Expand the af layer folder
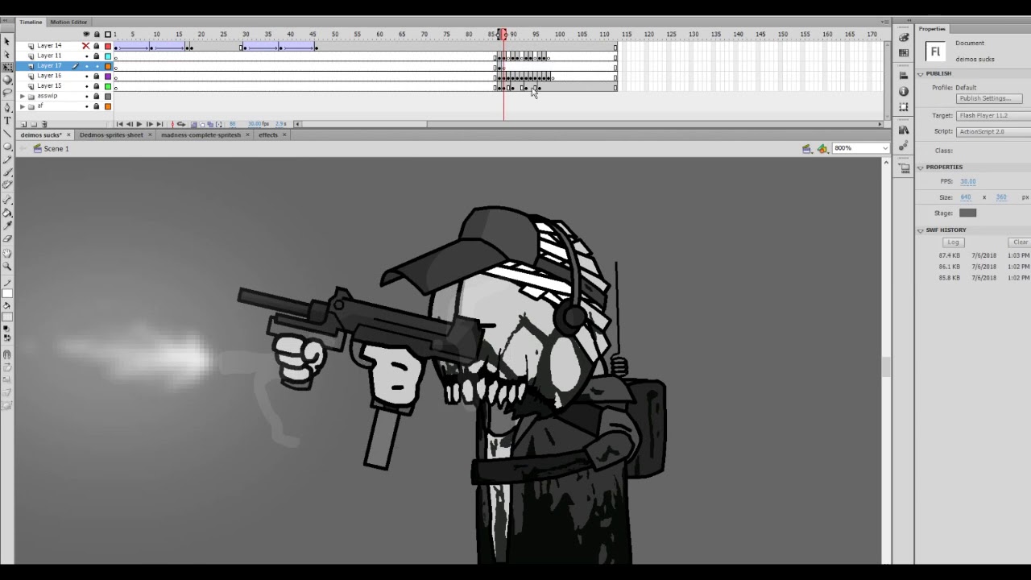This screenshot has height=580, width=1031. [23, 106]
